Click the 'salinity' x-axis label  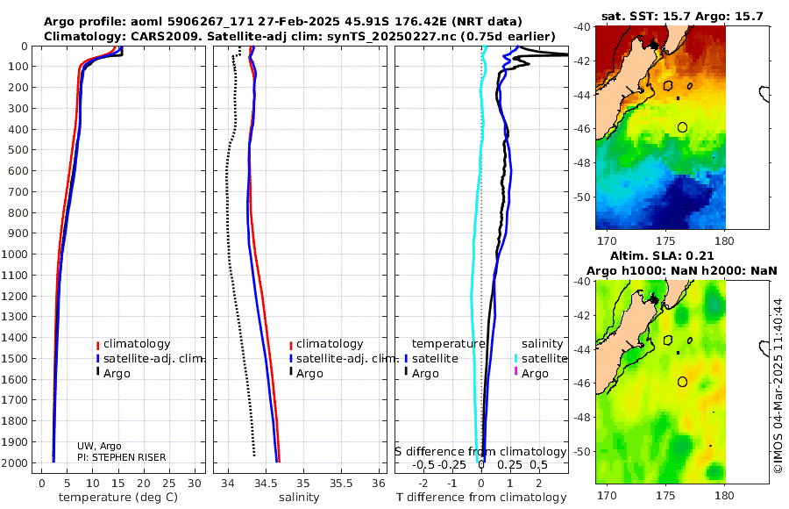pos(299,498)
